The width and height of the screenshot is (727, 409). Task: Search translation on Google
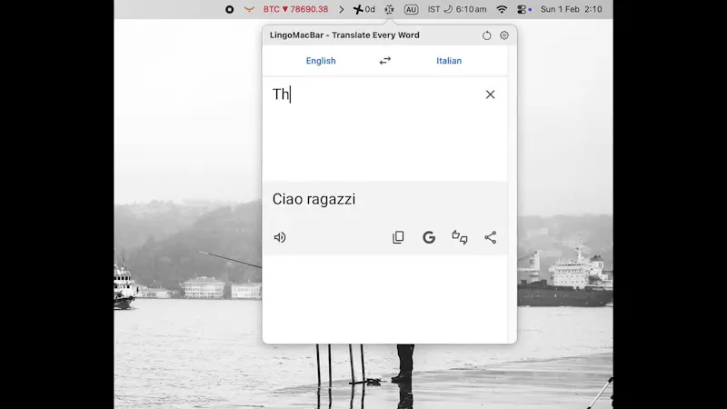429,237
